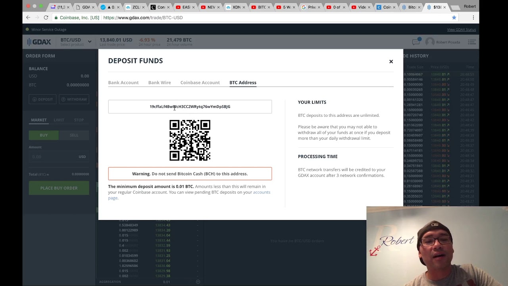The width and height of the screenshot is (508, 286).
Task: Click the 13,840.01 USD last trade price
Action: click(116, 40)
